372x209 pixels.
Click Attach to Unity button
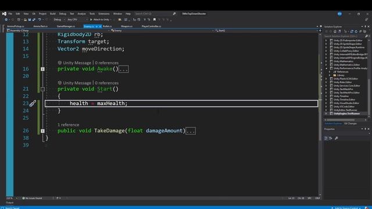[x=99, y=20]
